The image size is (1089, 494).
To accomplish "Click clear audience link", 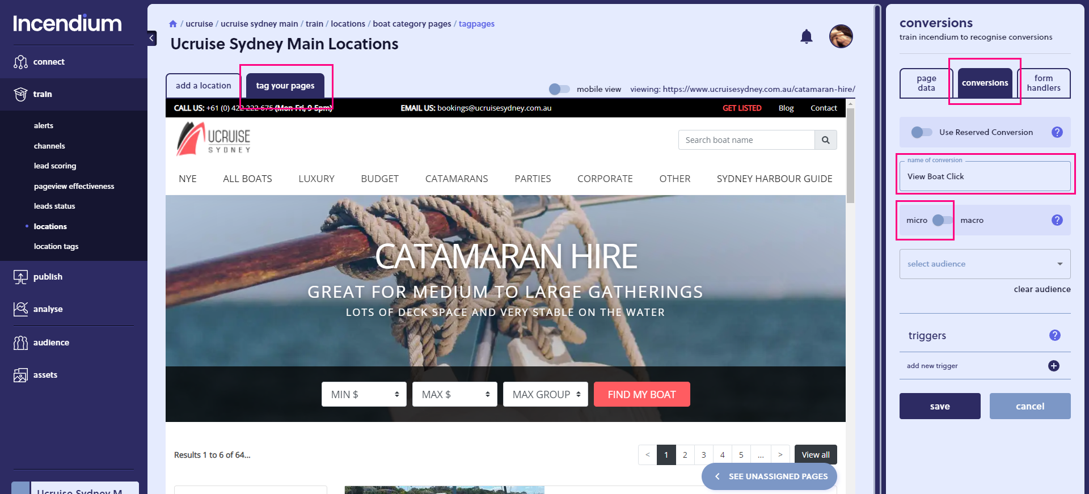I will 1042,289.
